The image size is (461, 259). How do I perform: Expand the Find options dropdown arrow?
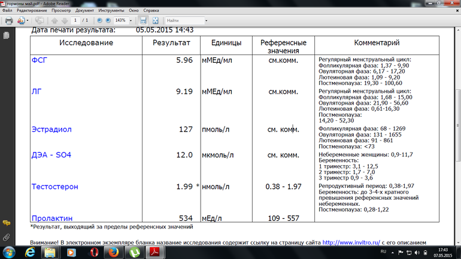pos(206,20)
